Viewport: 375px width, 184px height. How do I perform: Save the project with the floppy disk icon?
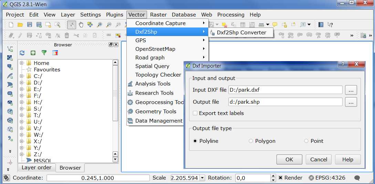click(29, 25)
